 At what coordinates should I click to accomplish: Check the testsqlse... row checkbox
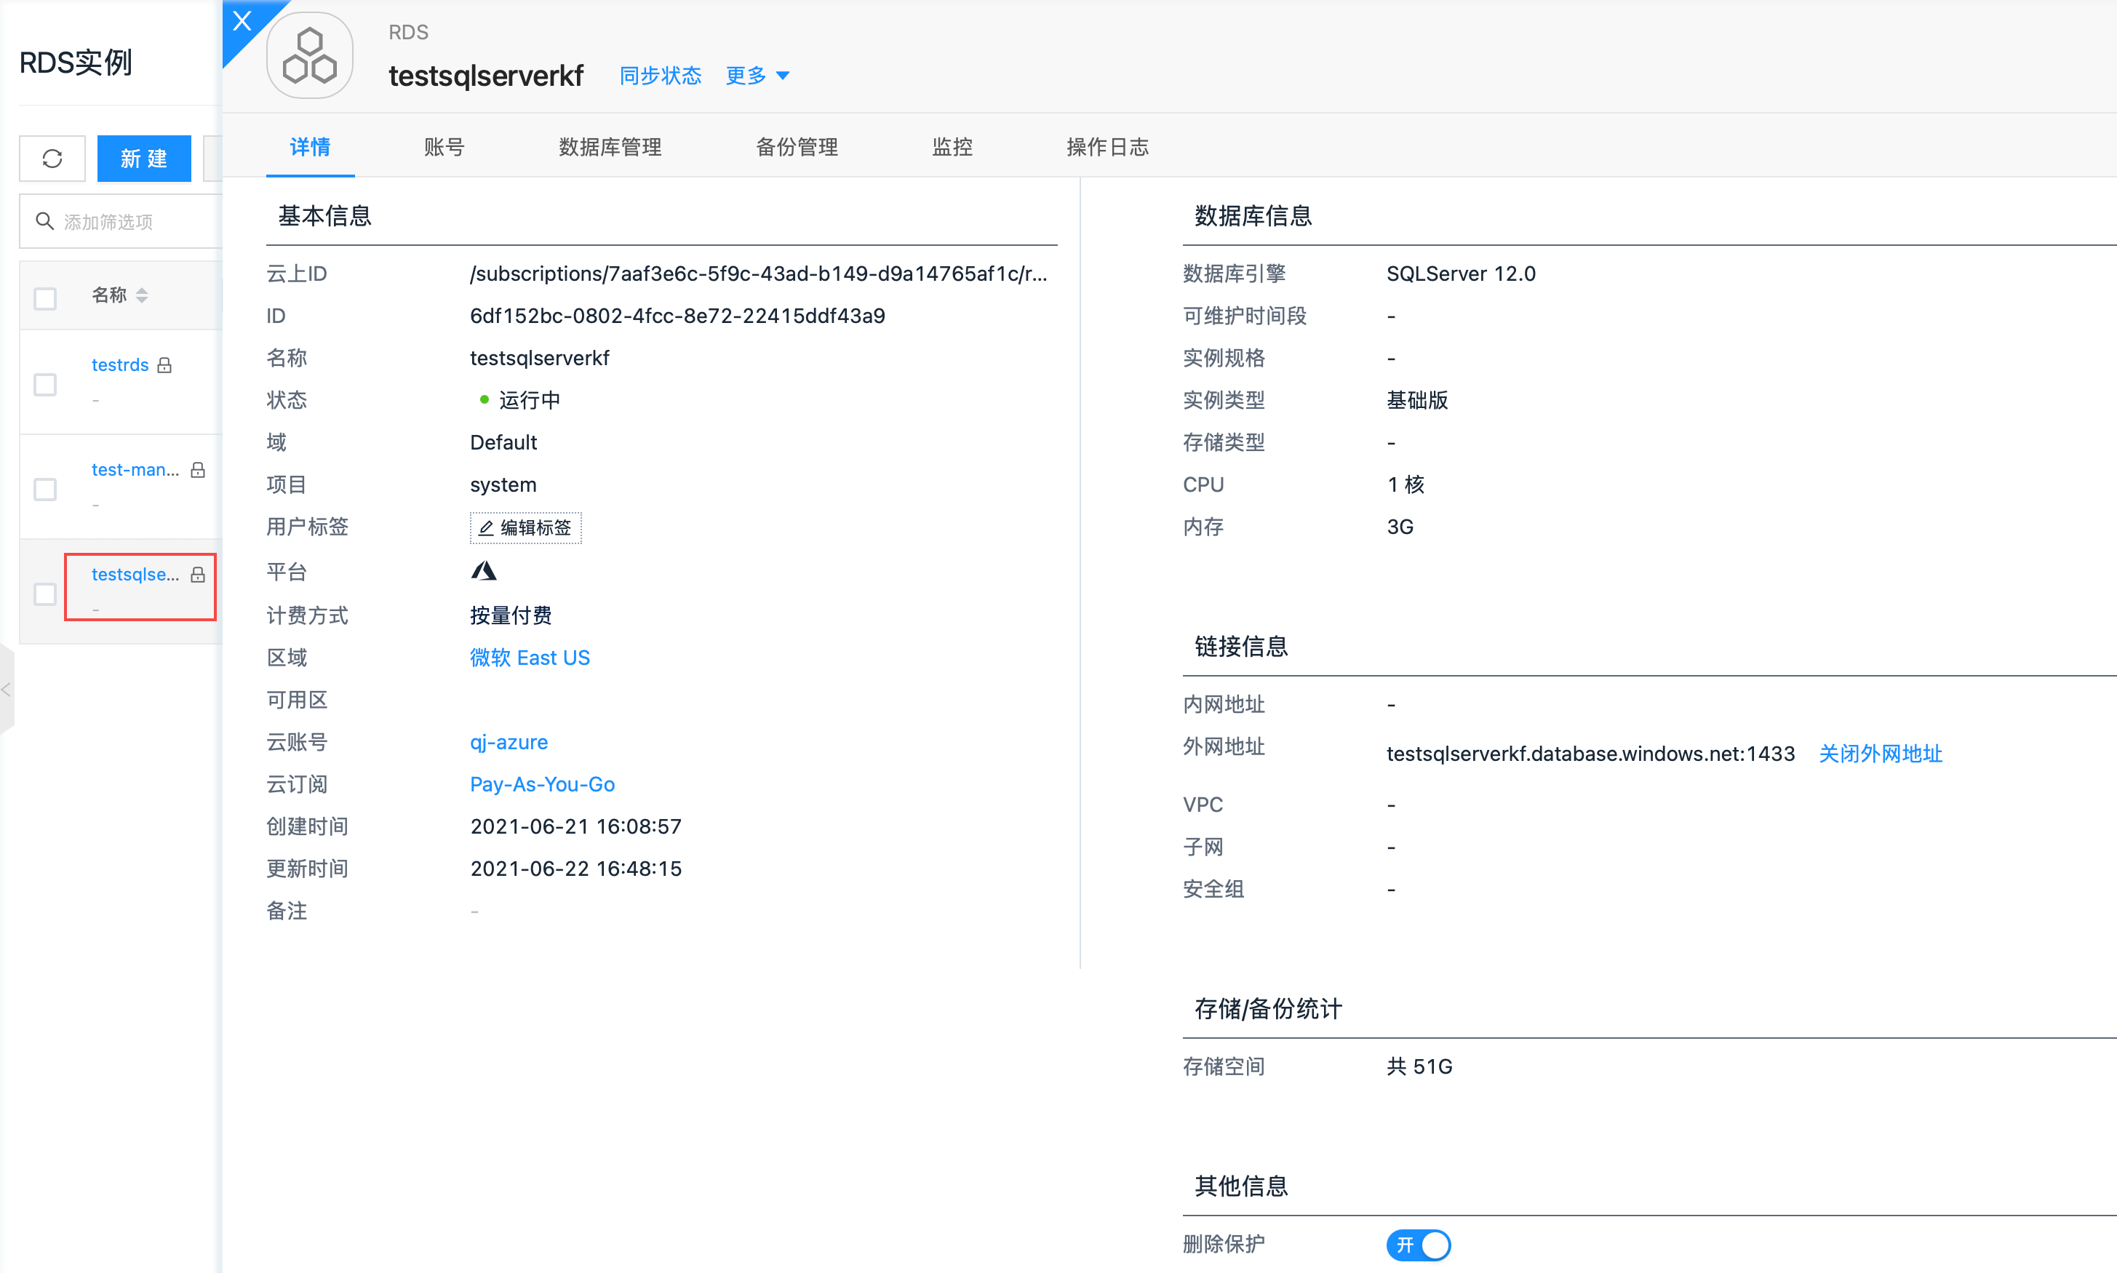[44, 594]
